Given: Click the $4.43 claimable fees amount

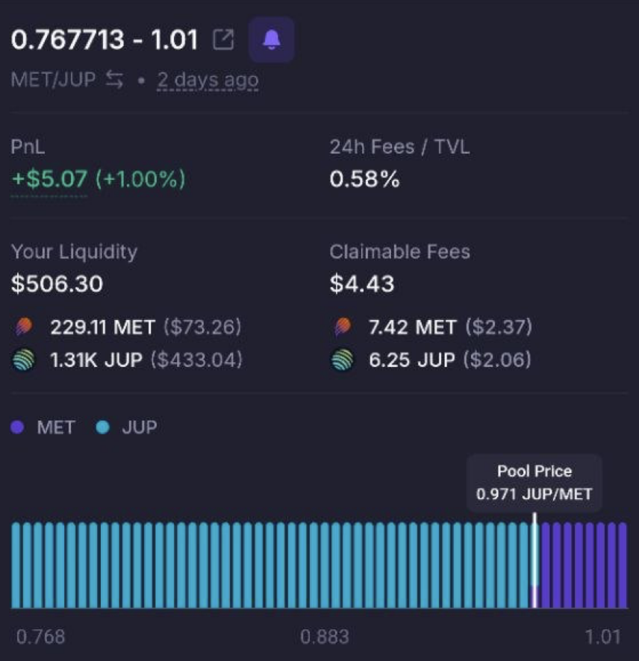Looking at the screenshot, I should point(362,283).
